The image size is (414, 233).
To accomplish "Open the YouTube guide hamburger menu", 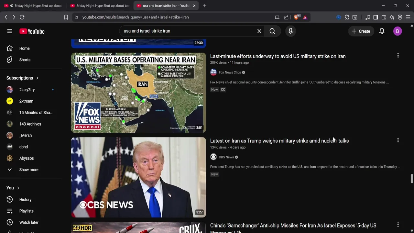I will [x=10, y=31].
